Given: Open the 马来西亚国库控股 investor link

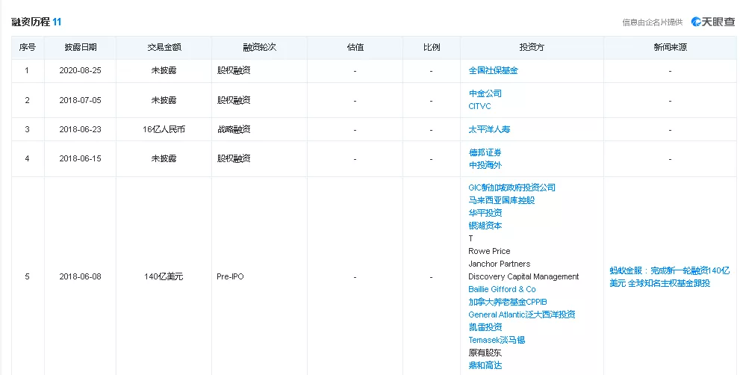Looking at the screenshot, I should 501,200.
